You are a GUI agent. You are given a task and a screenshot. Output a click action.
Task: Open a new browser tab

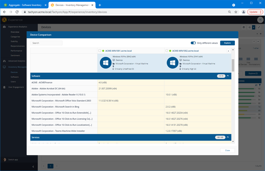click(100, 5)
